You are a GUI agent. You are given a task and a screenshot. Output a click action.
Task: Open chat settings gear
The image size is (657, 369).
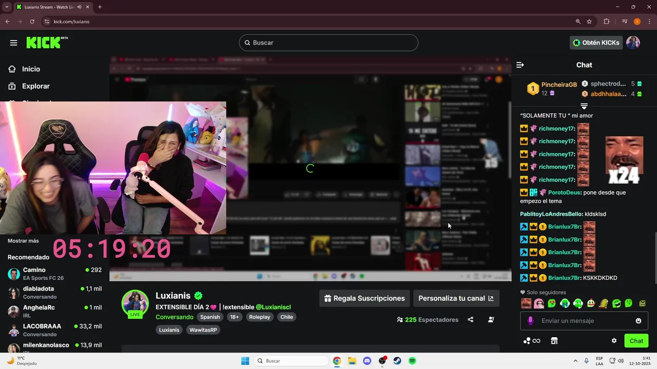coord(614,341)
